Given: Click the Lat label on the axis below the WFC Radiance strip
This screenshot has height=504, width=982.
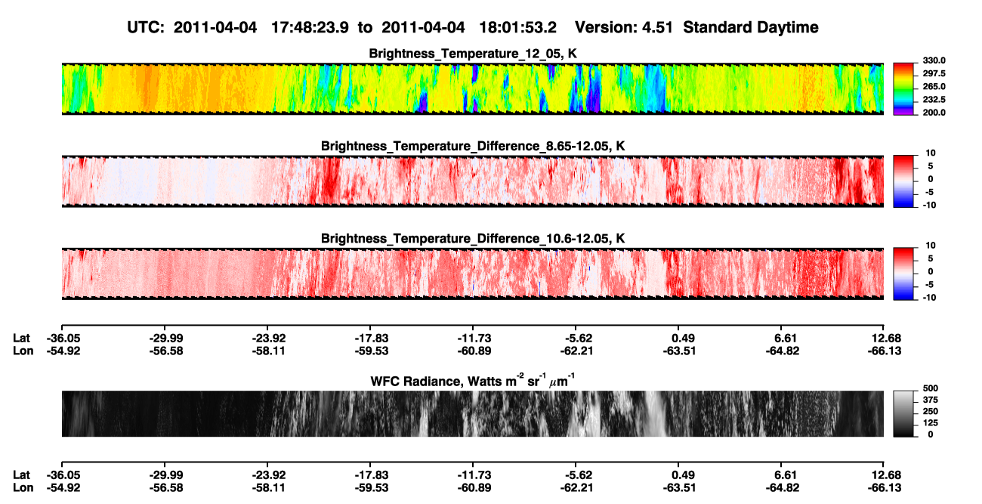Looking at the screenshot, I should [x=22, y=475].
